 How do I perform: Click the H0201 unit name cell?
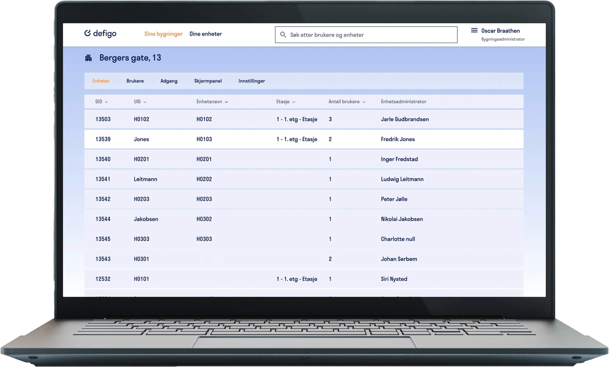click(204, 159)
